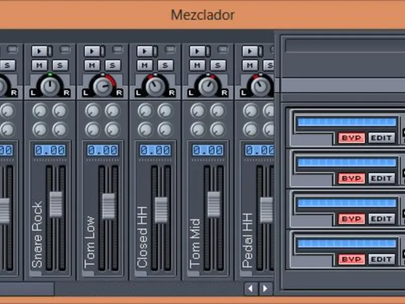Click the horizontal scrollbar thumb below the mixer

27,289
